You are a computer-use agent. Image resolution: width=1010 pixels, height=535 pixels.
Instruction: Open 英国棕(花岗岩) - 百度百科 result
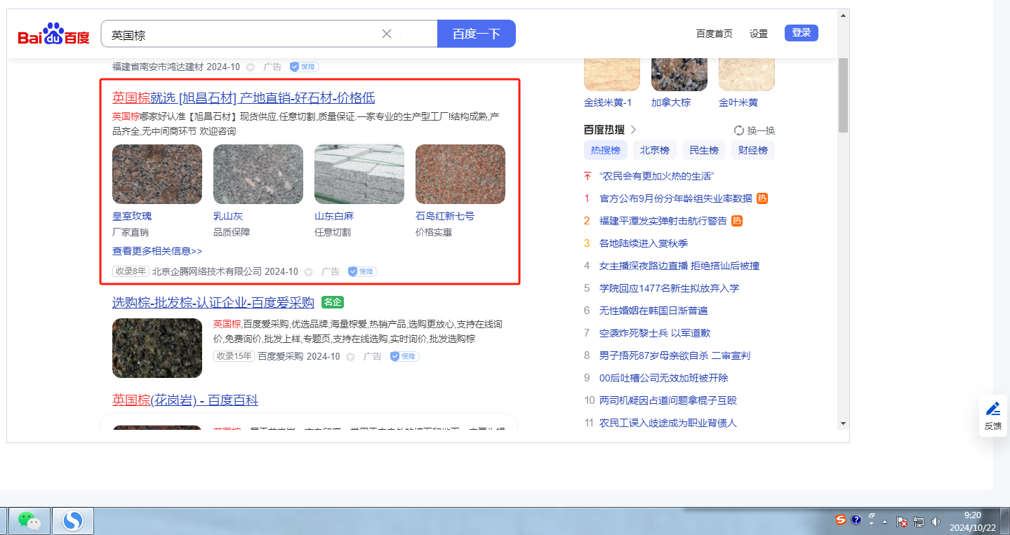coord(185,400)
